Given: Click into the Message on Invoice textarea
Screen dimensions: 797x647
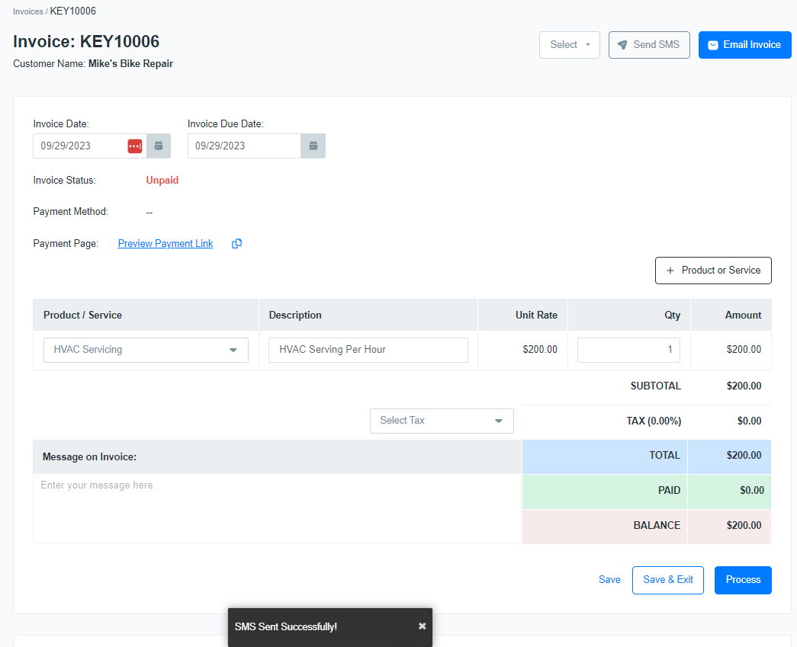Looking at the screenshot, I should click(277, 508).
